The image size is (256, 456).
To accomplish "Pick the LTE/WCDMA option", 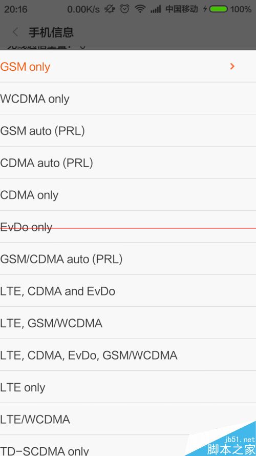I will point(128,419).
